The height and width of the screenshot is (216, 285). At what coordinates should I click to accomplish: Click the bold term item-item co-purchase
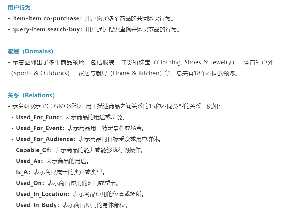[x=47, y=18]
